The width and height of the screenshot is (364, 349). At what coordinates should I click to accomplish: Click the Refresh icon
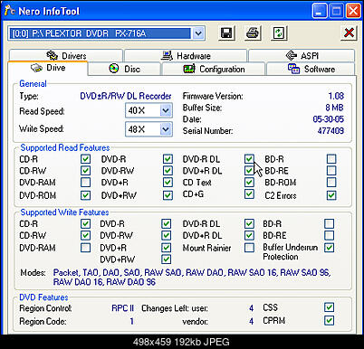point(279,33)
